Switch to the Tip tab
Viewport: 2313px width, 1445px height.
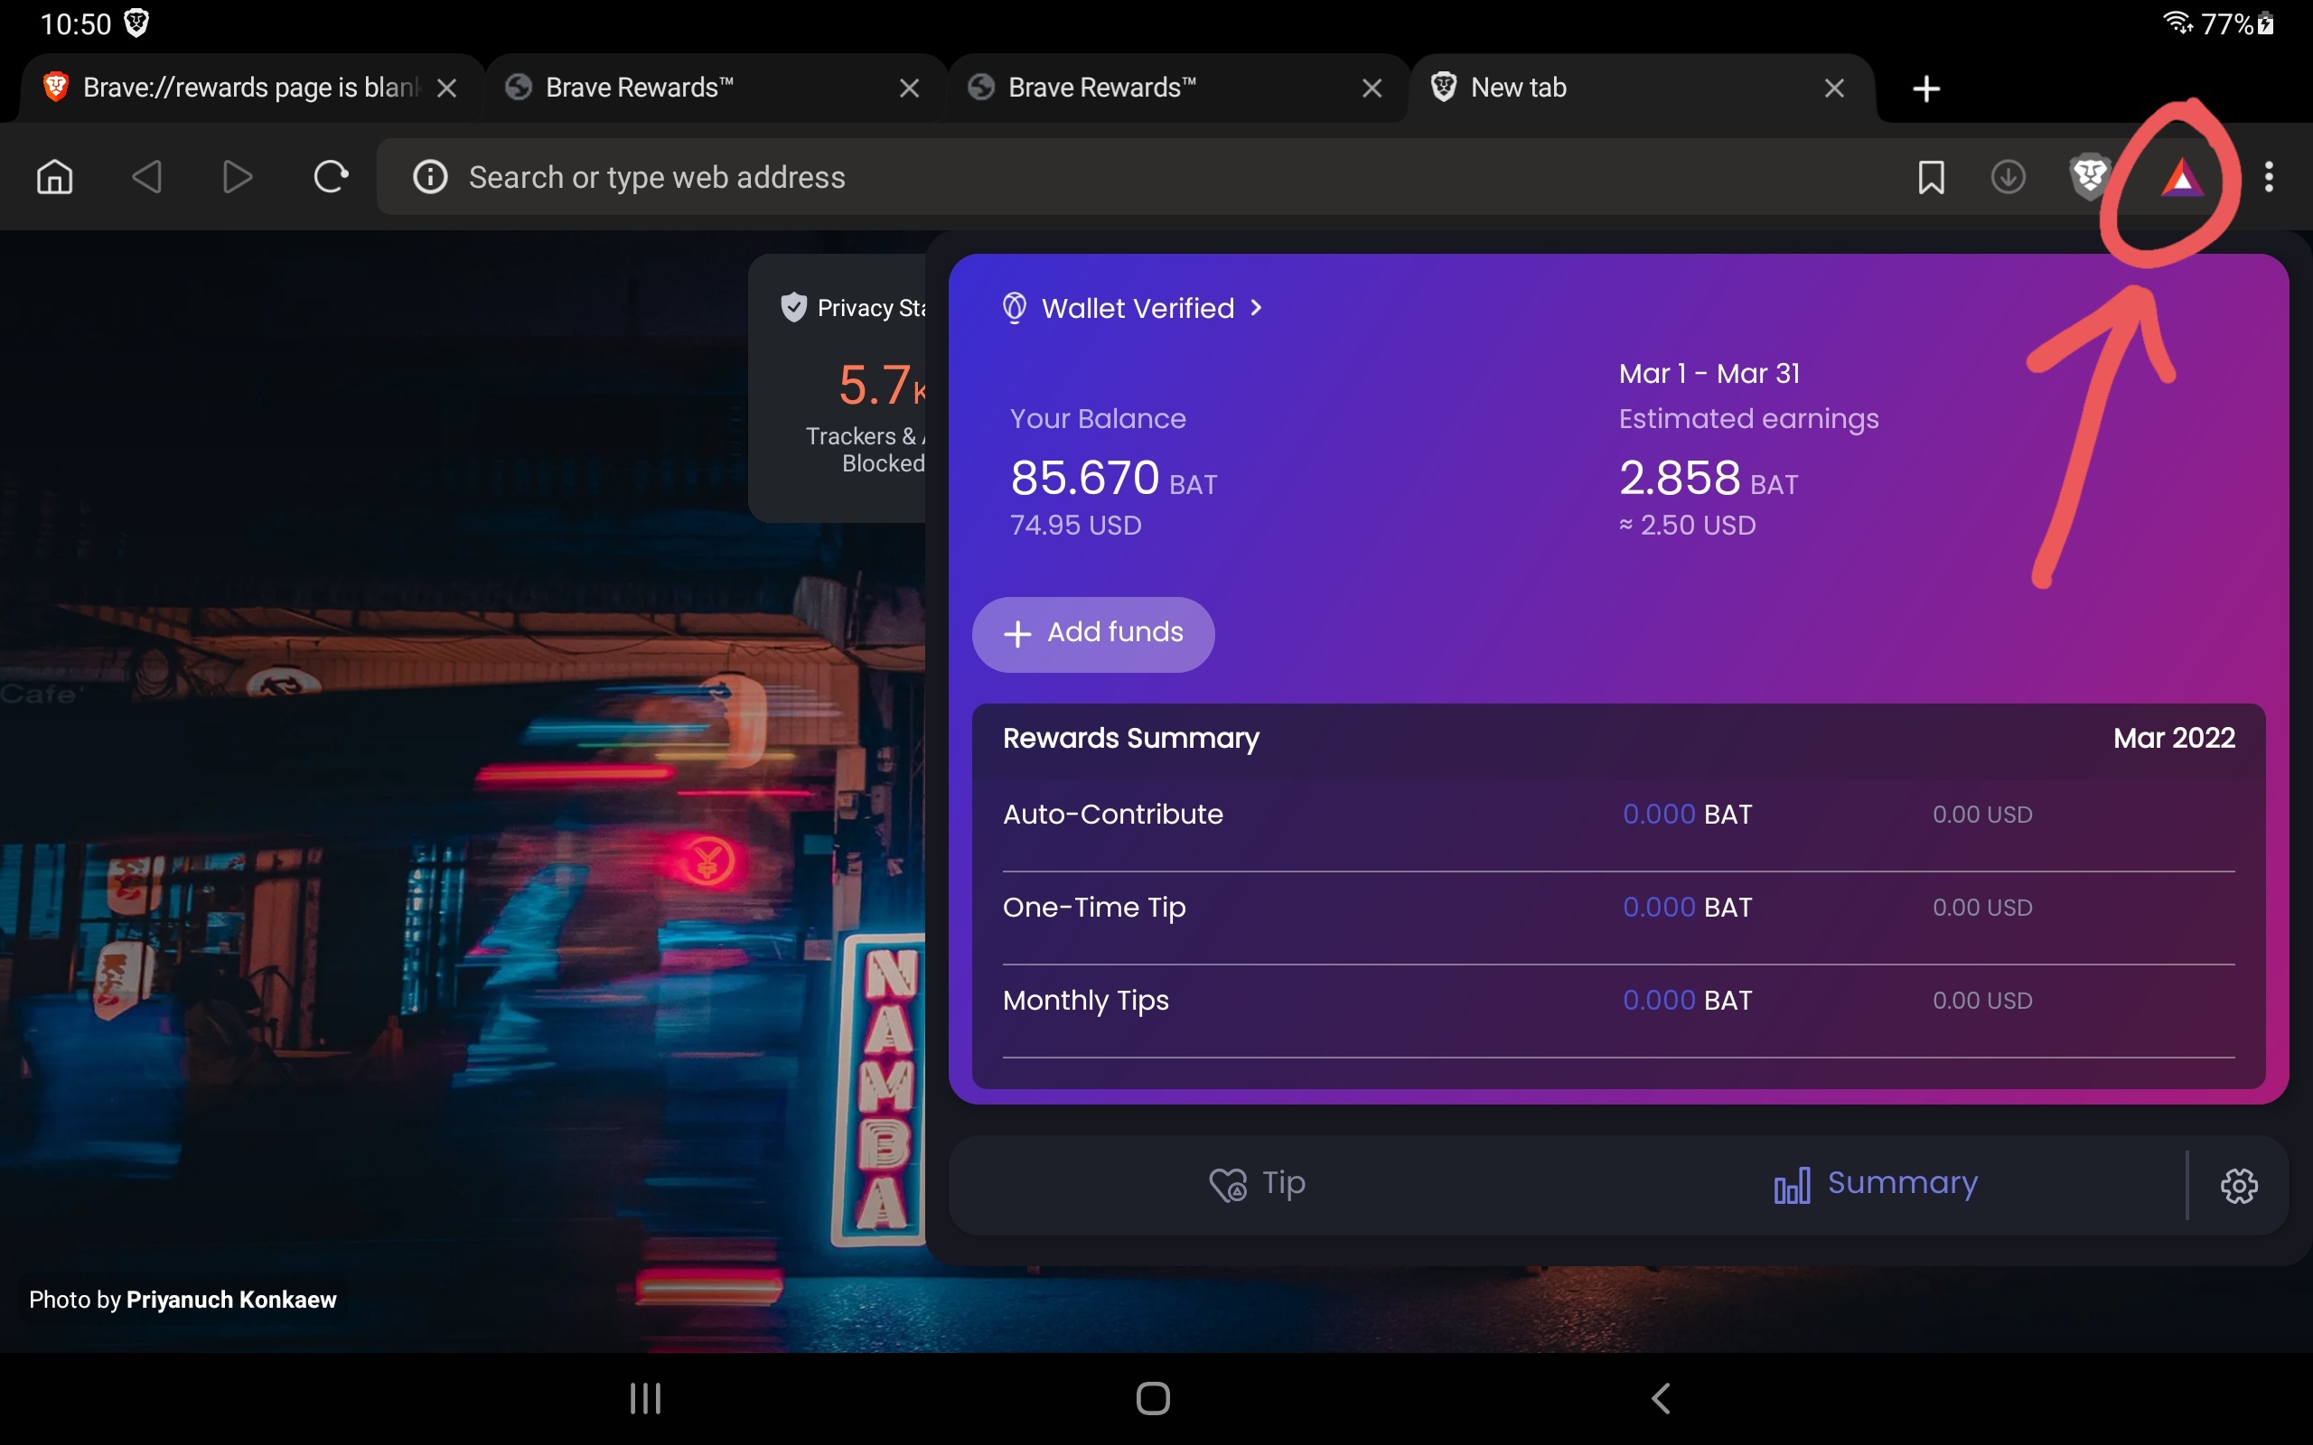point(1257,1184)
